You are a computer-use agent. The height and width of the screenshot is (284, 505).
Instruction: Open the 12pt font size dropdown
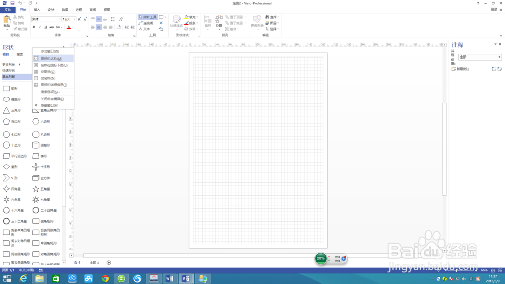pos(74,19)
